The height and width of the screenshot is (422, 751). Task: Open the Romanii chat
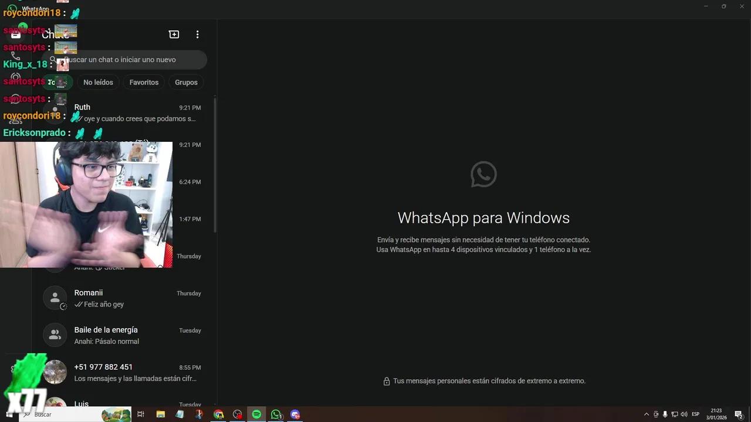123,298
